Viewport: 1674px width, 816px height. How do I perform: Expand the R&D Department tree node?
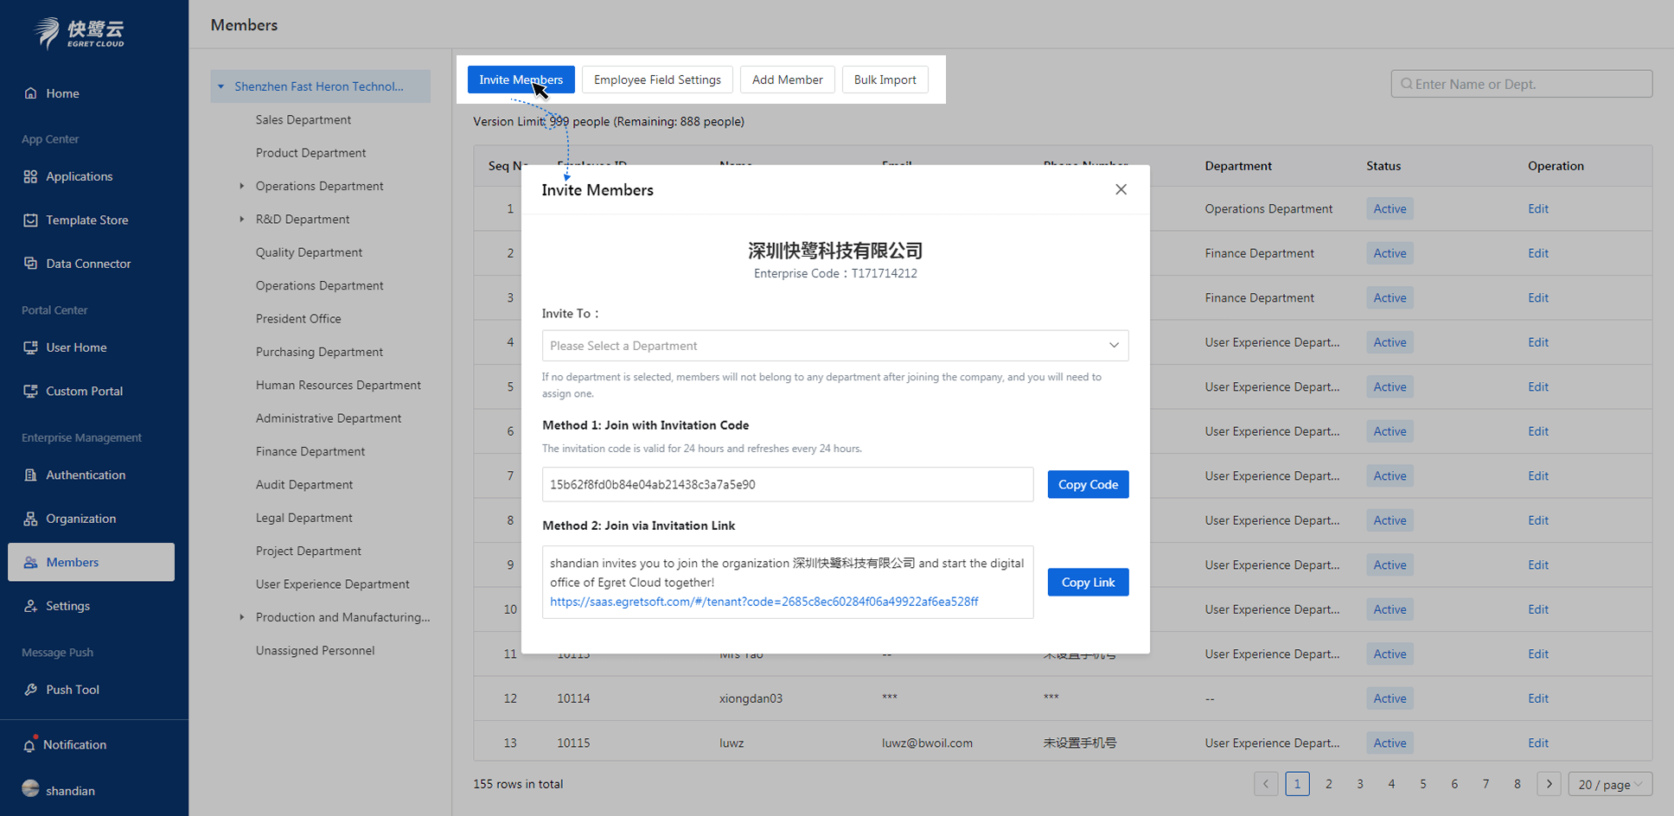tap(241, 220)
